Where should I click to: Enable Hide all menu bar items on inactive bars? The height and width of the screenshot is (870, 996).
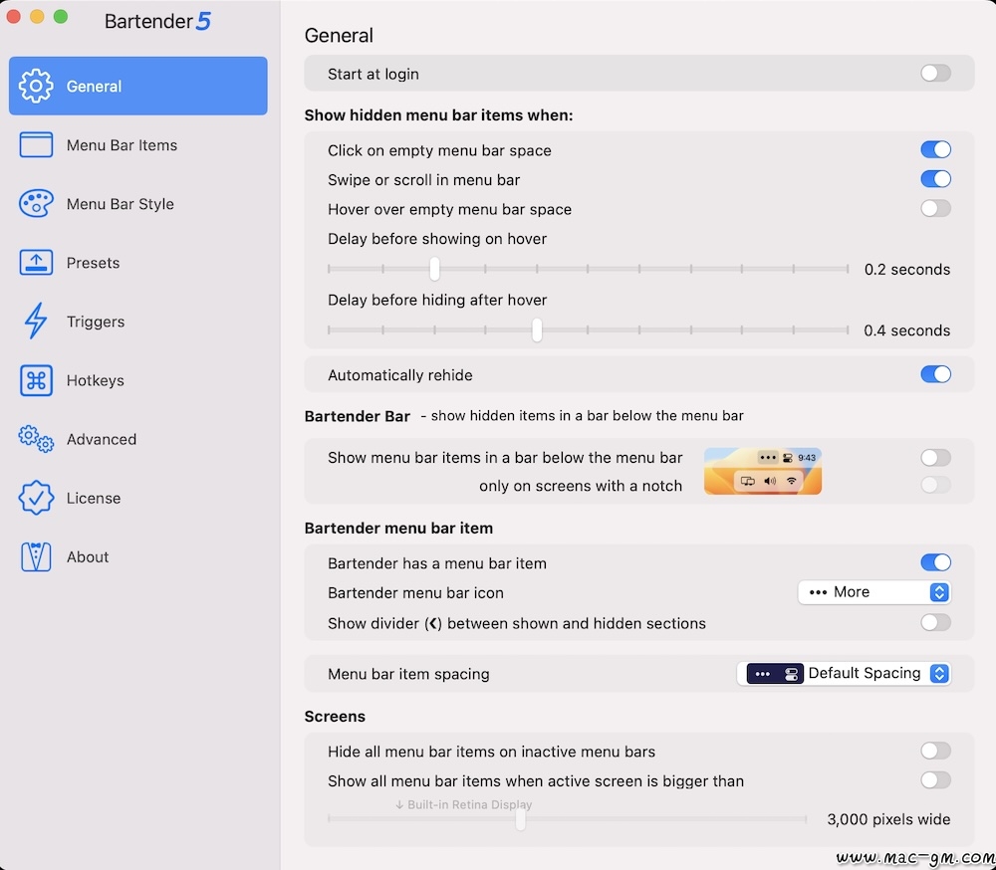(935, 751)
